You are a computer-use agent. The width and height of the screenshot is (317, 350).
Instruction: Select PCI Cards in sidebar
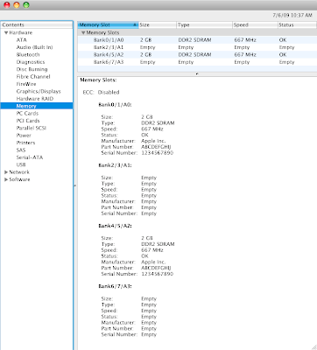(x=28, y=121)
